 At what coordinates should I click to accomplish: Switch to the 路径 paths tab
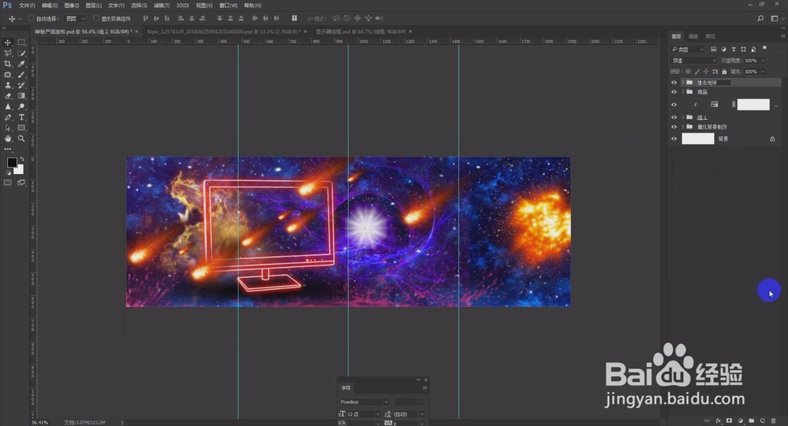coord(710,36)
